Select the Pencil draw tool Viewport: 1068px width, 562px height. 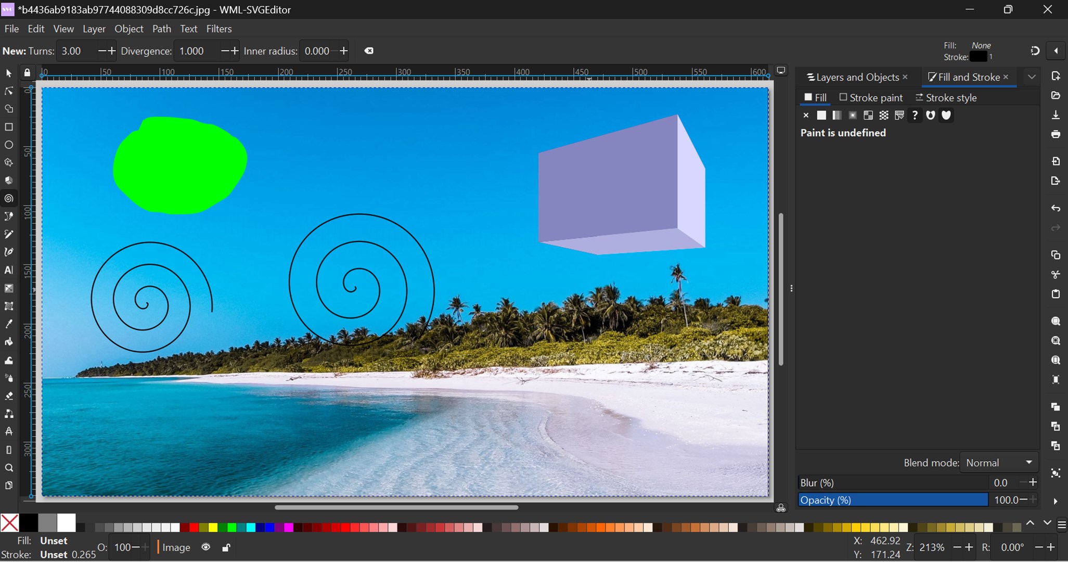pyautogui.click(x=10, y=234)
